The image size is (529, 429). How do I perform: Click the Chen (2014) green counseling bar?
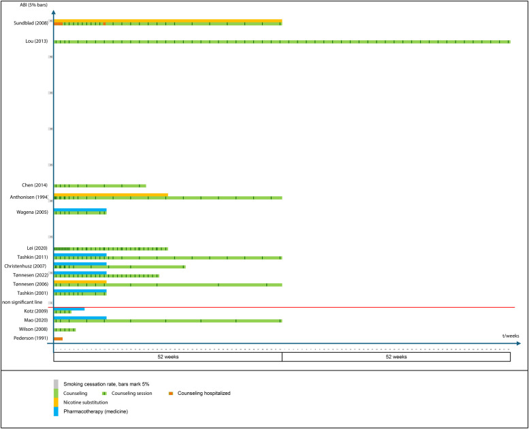[100, 185]
